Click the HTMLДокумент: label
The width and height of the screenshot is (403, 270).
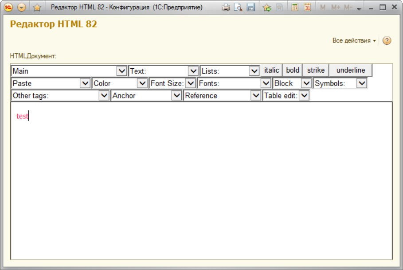[x=33, y=56]
